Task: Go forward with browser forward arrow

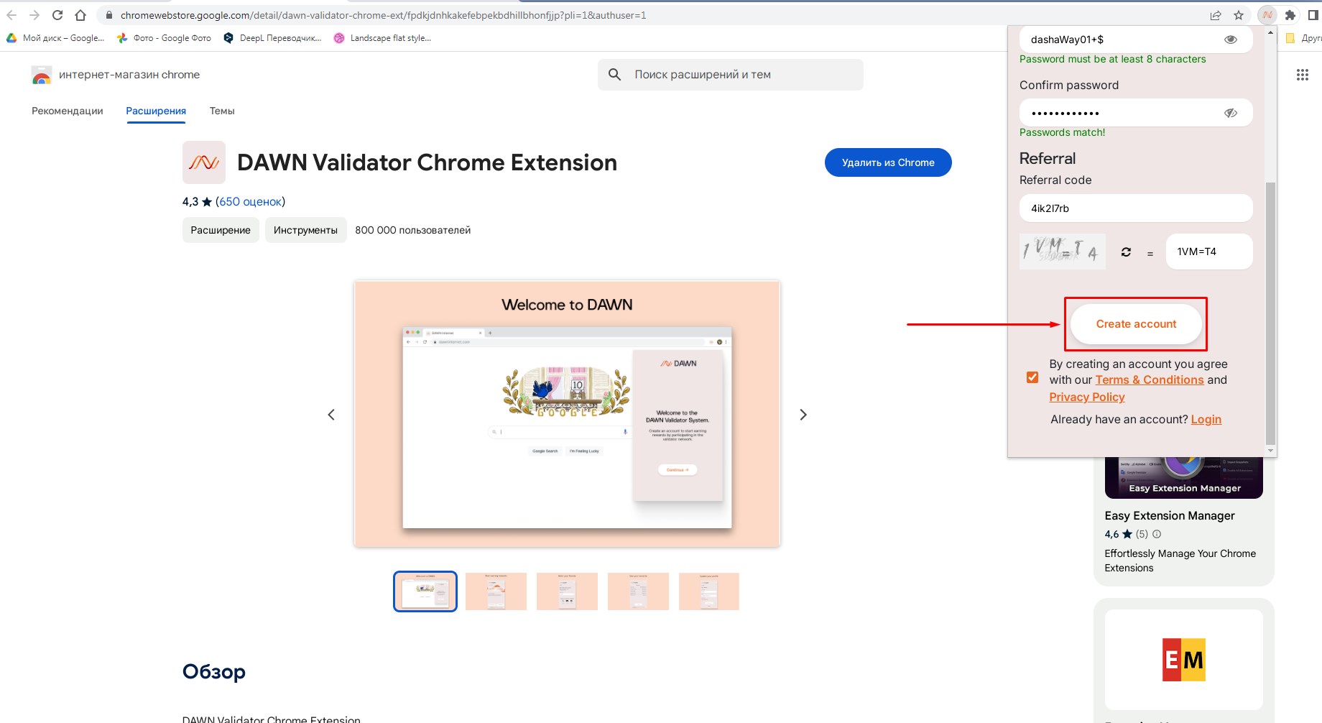Action: click(34, 15)
